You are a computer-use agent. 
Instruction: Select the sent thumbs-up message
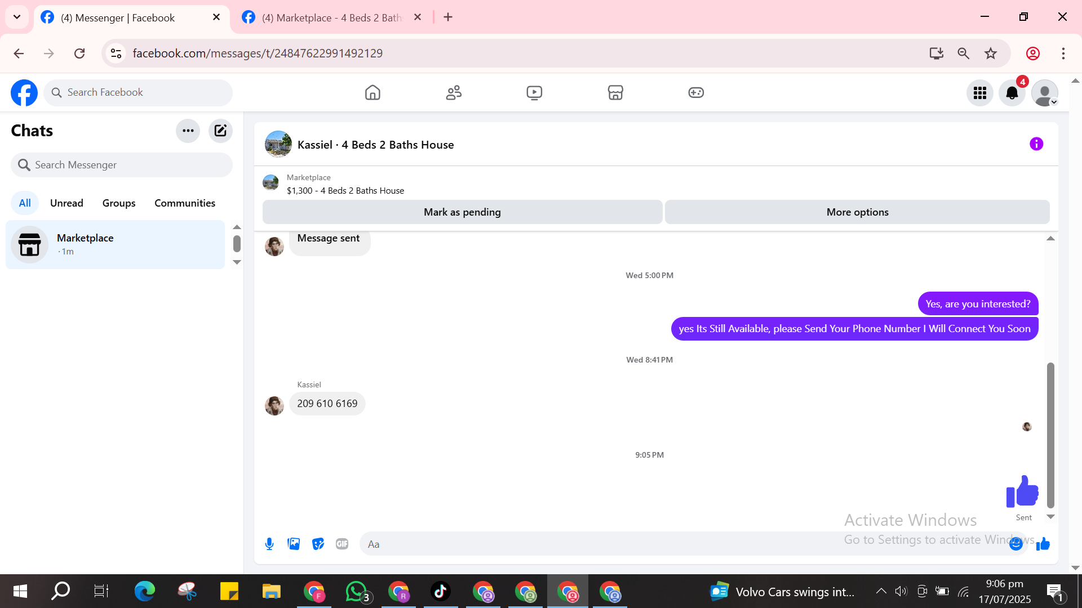pos(1022,491)
